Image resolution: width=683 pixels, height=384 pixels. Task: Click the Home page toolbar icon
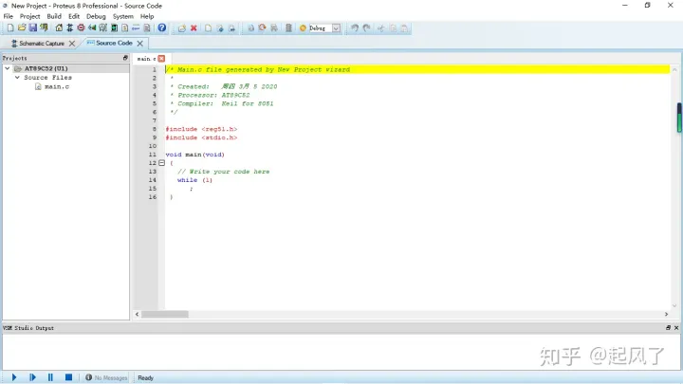click(x=59, y=28)
